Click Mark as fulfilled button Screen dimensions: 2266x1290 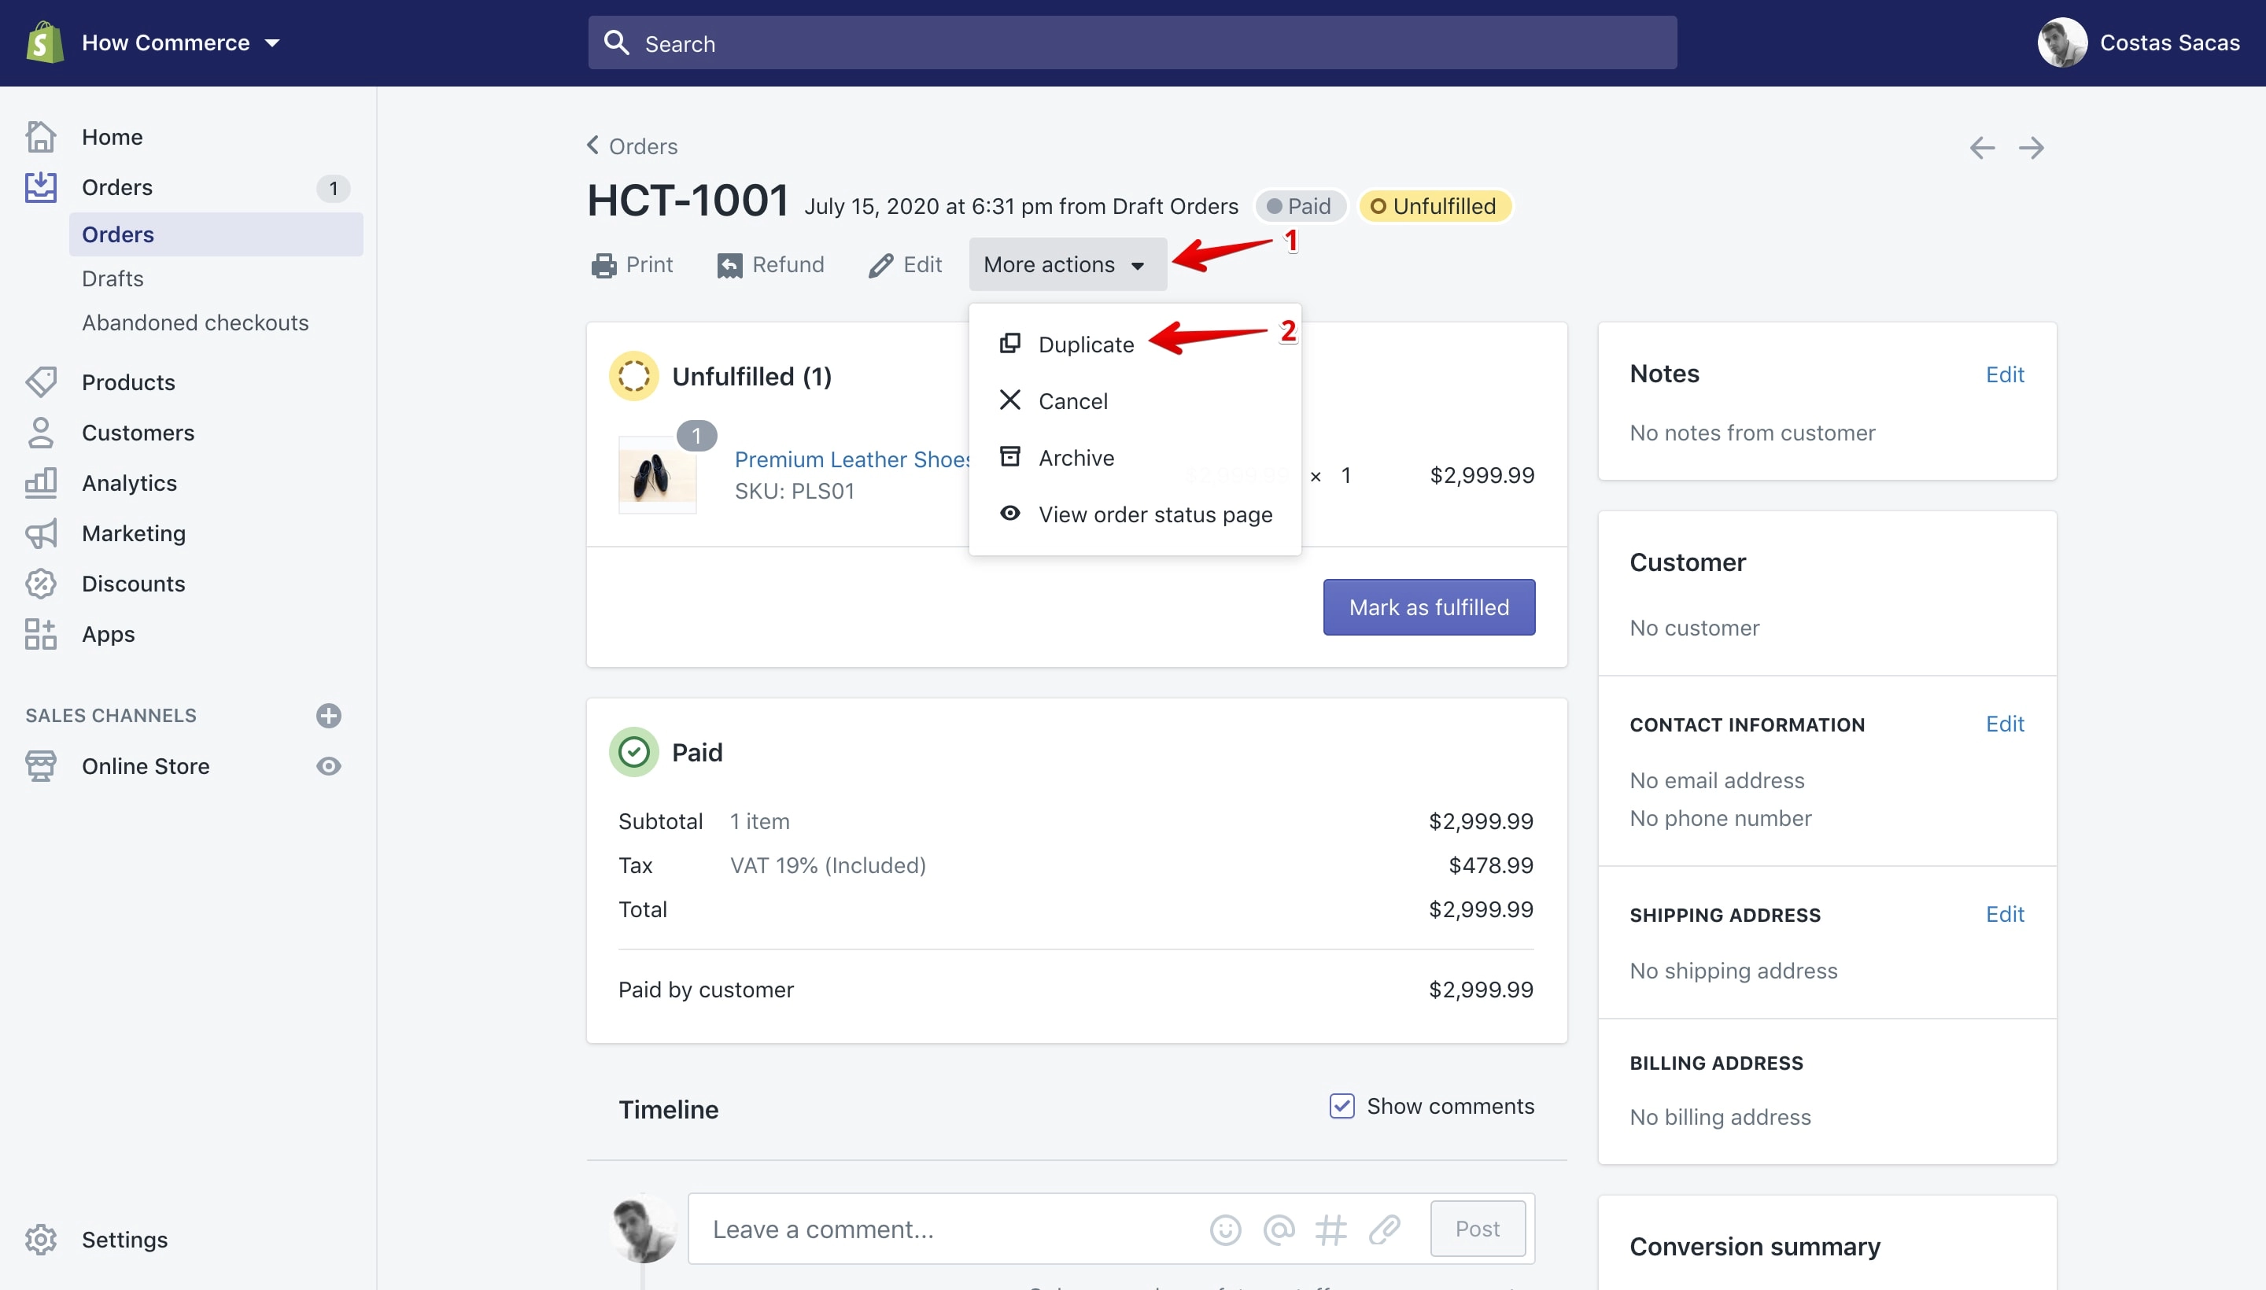pyautogui.click(x=1429, y=607)
